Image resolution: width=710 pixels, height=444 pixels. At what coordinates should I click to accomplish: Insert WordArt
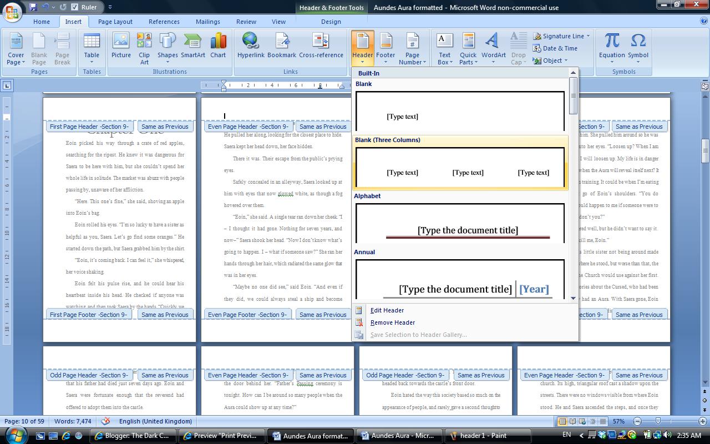pos(493,47)
